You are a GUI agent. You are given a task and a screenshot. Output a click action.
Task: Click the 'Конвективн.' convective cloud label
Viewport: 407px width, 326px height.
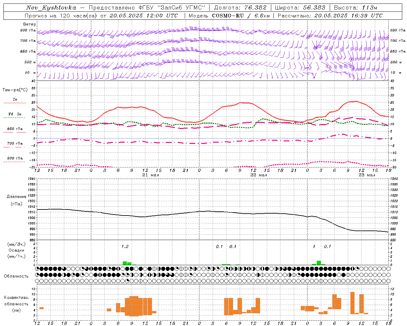click(17, 298)
